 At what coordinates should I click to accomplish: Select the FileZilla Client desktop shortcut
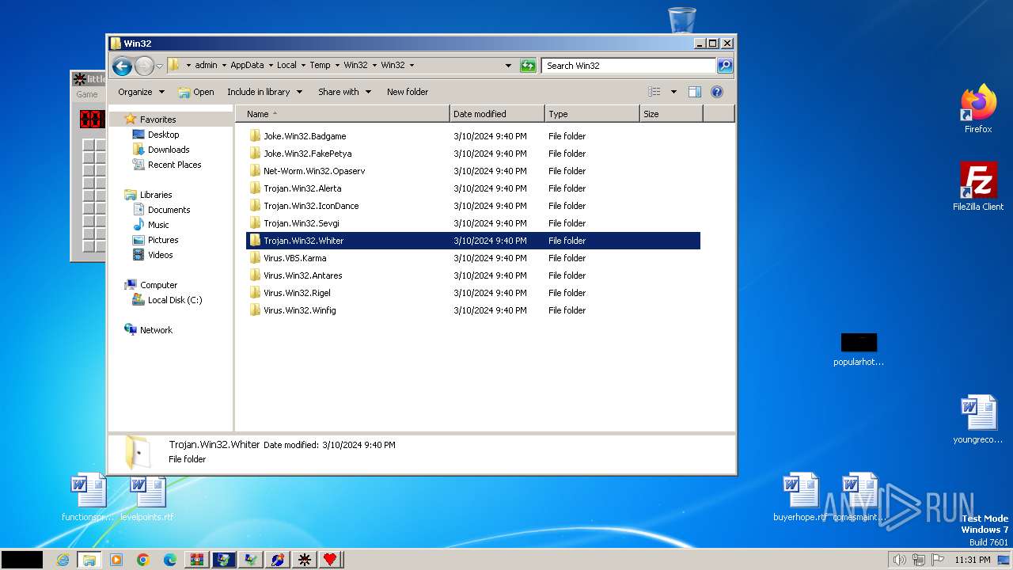(978, 186)
